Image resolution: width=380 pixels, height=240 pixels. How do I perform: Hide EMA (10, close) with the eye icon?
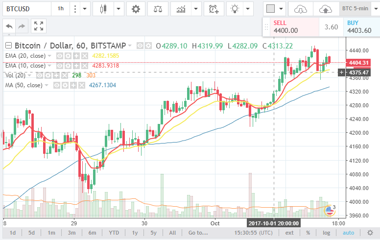pyautogui.click(x=60, y=66)
